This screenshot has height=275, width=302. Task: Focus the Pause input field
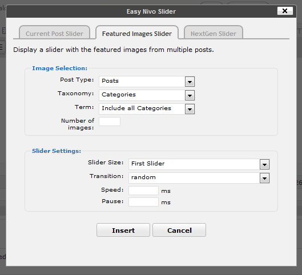tap(143, 202)
